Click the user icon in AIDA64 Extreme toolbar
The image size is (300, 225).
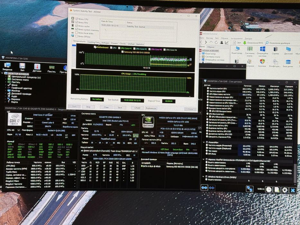point(222,42)
